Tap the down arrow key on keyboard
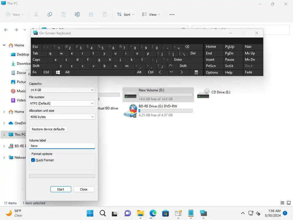The width and height of the screenshot is (293, 220). pos(171,72)
